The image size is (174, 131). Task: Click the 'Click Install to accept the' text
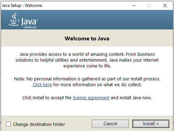pos(47,98)
